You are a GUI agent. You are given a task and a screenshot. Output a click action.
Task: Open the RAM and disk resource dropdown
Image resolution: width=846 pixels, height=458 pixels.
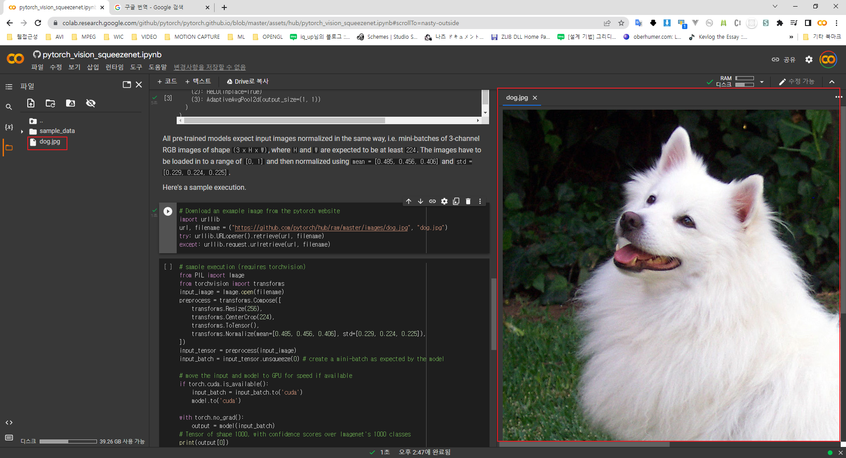tap(762, 82)
